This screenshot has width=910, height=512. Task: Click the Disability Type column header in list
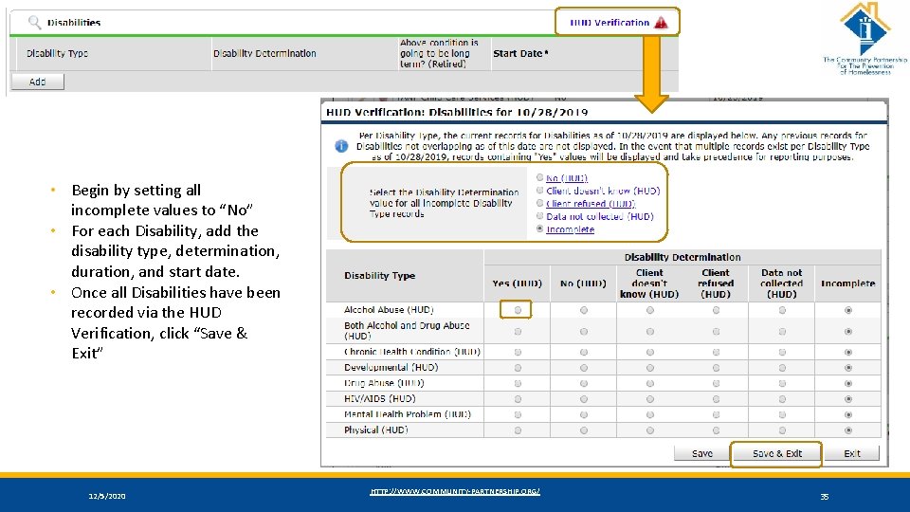point(57,53)
